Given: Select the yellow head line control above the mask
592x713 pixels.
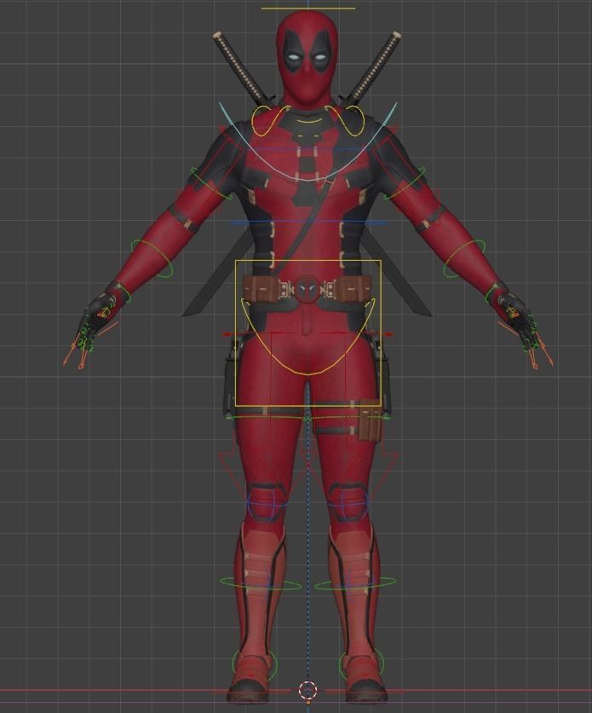Looking at the screenshot, I should [x=308, y=9].
